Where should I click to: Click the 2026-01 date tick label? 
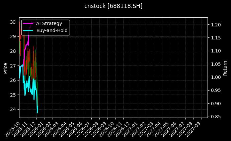[x=38, y=128]
